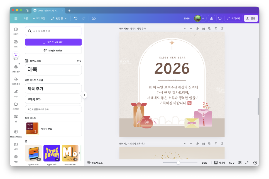Insert 제목 추가 heading style

53,88
